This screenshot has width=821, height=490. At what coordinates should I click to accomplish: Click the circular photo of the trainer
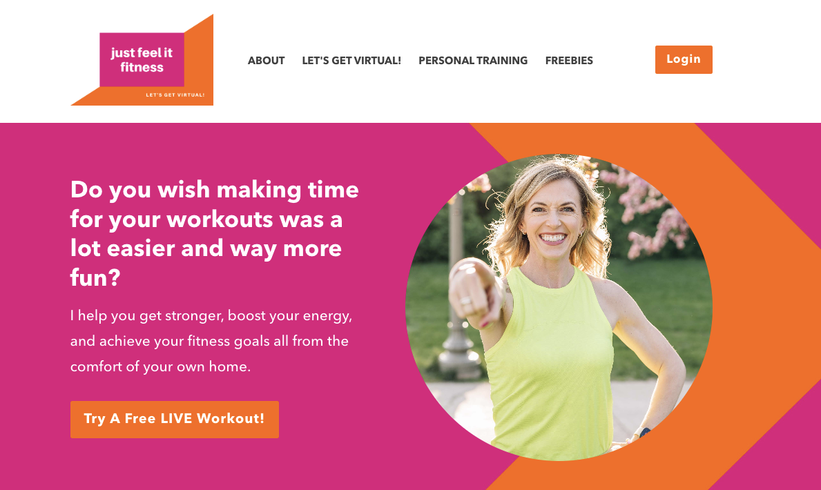tap(559, 307)
